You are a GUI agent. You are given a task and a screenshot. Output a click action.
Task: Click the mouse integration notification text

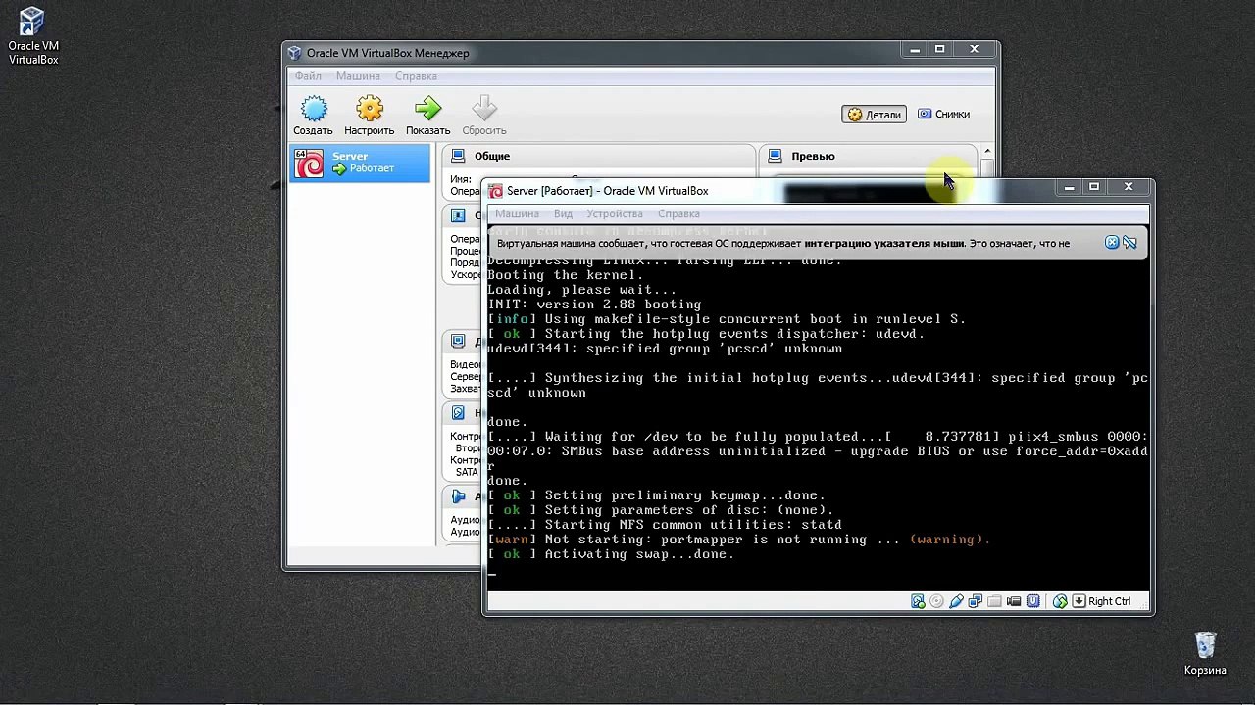click(782, 243)
